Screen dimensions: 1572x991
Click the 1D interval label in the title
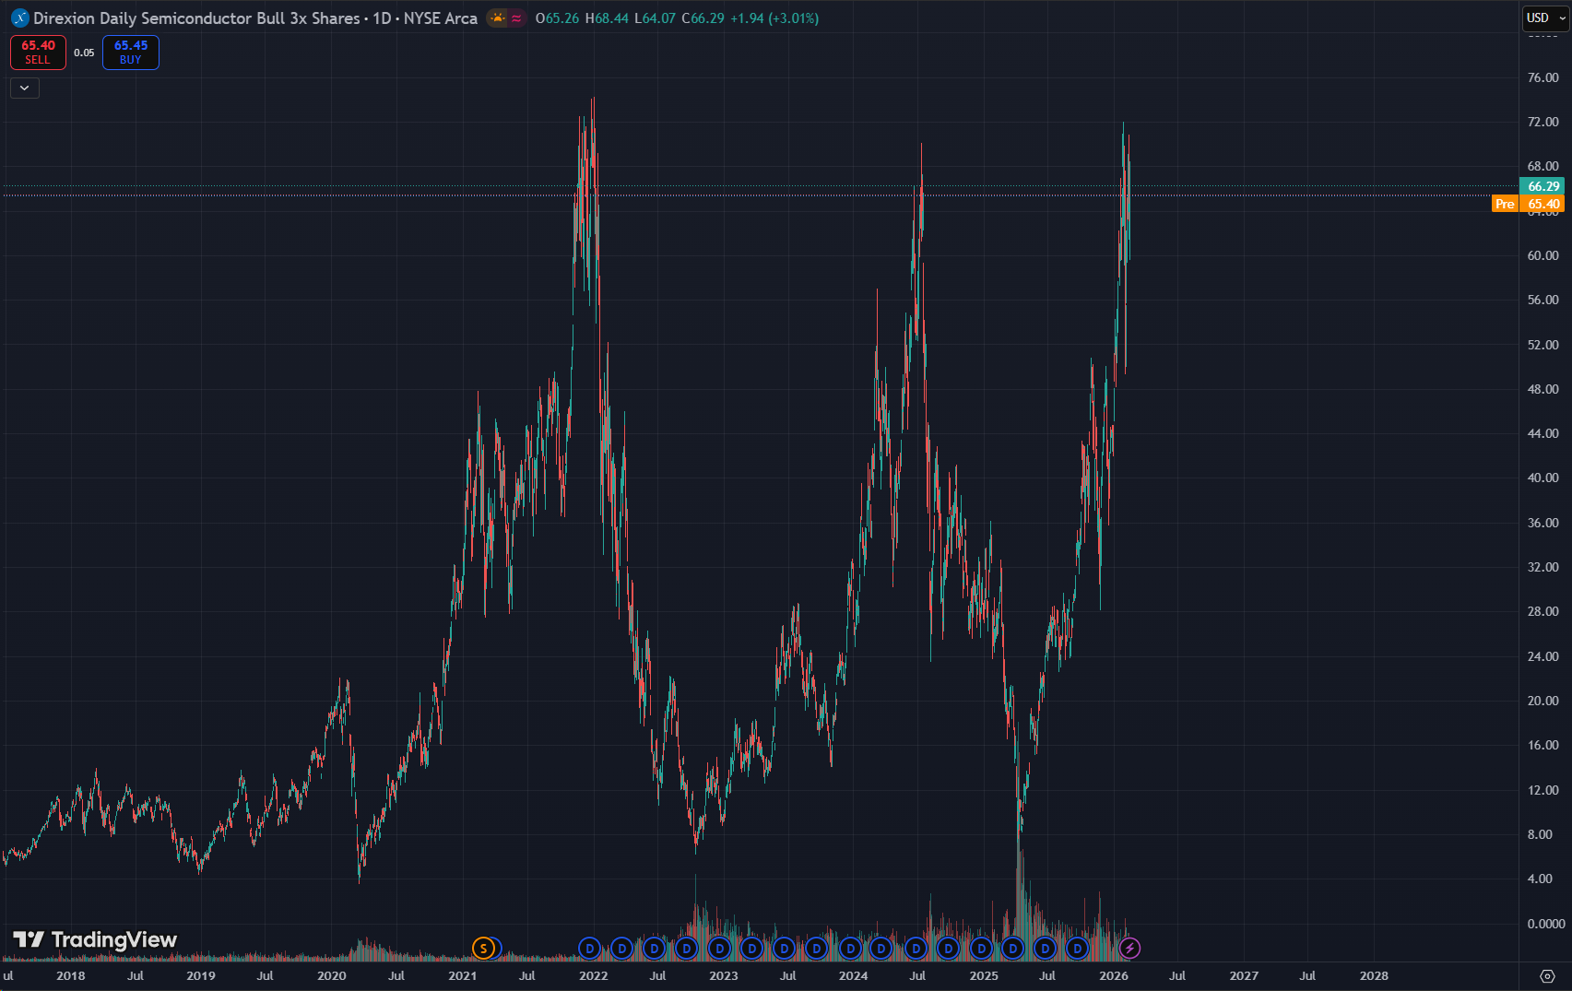tap(382, 18)
